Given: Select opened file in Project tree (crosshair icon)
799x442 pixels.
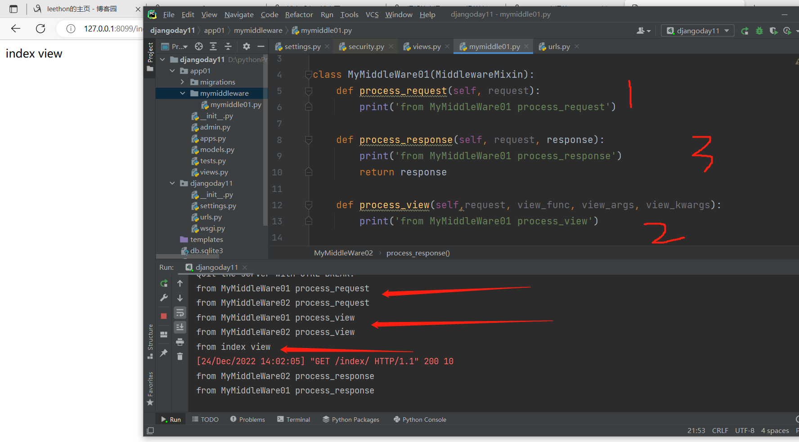Looking at the screenshot, I should pyautogui.click(x=199, y=46).
